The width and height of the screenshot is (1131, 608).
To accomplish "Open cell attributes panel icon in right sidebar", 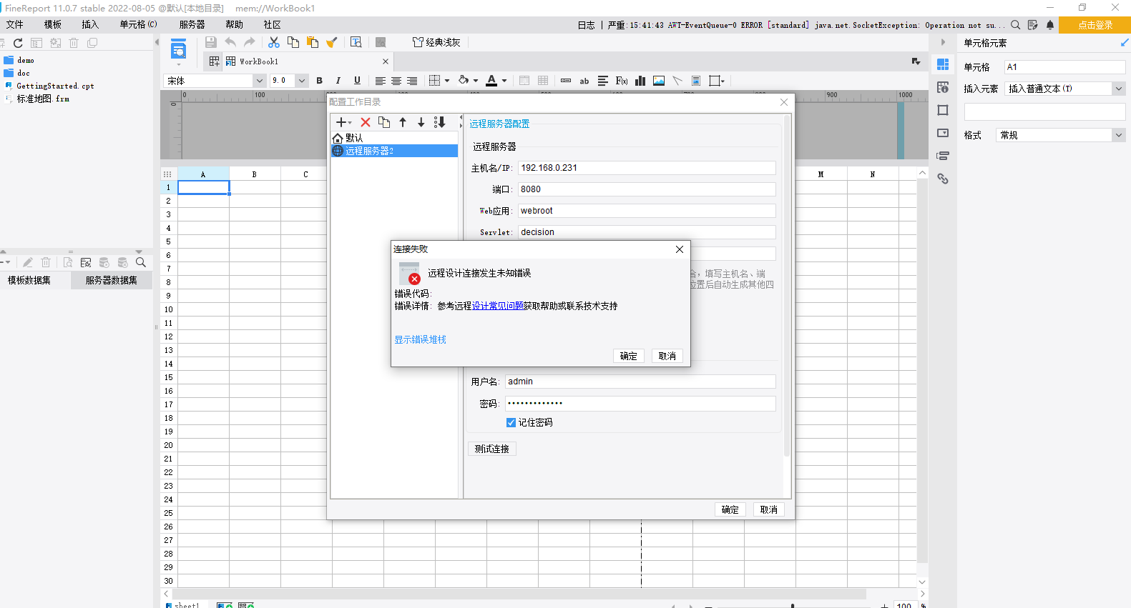I will click(x=943, y=87).
